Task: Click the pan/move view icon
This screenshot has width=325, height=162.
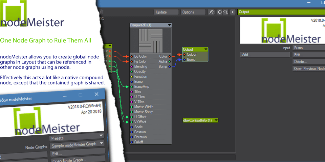Action: point(219,12)
